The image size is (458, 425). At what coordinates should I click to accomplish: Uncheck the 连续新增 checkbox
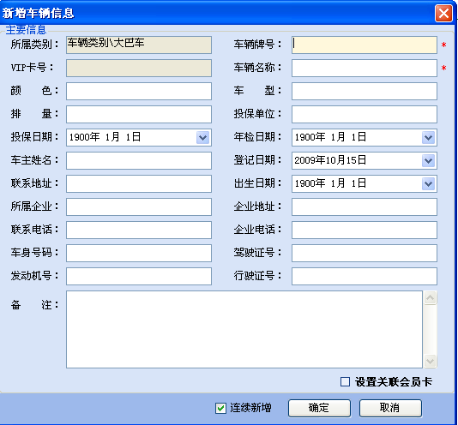(220, 408)
